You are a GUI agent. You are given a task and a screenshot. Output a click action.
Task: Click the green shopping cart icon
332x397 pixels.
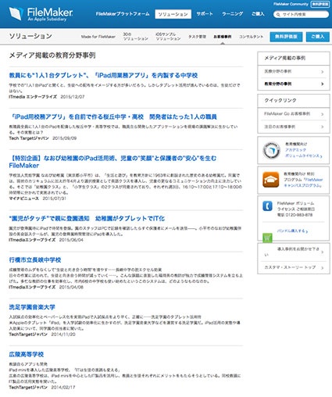pos(267,238)
